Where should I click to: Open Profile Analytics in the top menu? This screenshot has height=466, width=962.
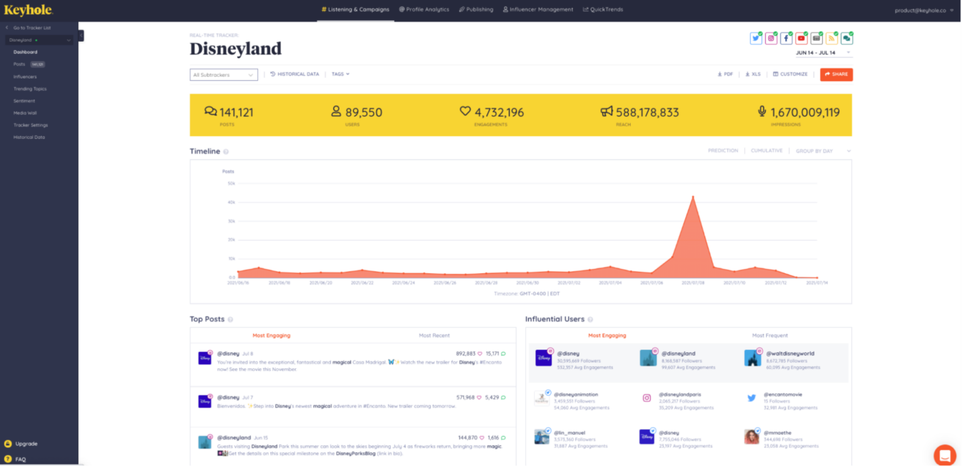424,9
